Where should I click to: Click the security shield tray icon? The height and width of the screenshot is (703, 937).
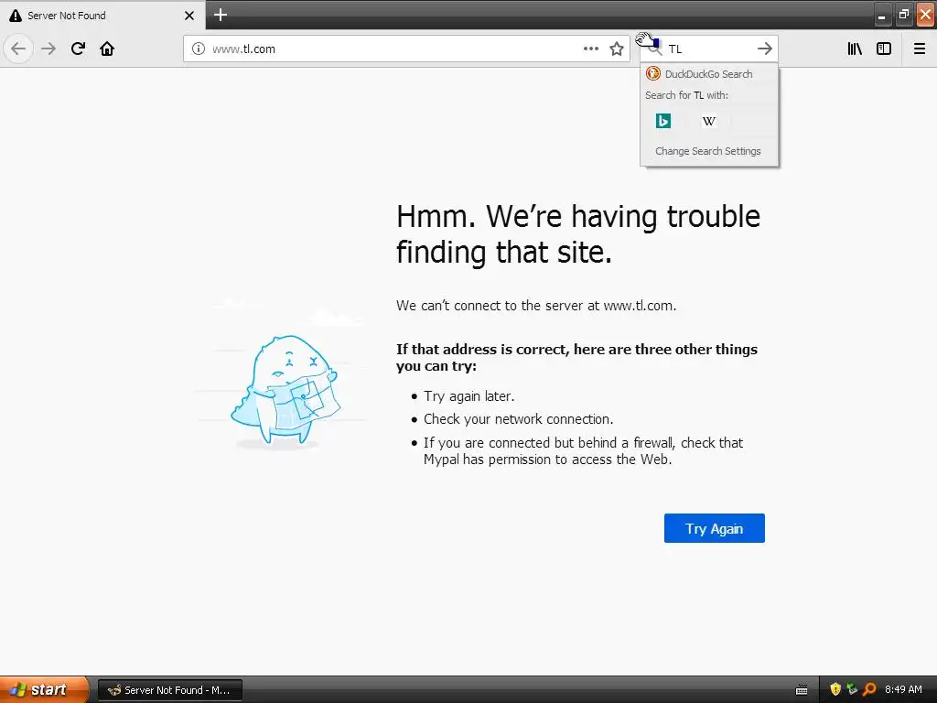[835, 689]
